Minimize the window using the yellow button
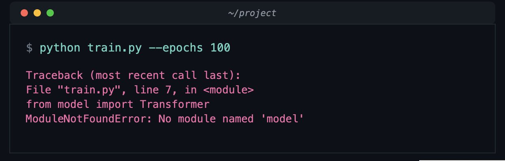 pyautogui.click(x=37, y=13)
